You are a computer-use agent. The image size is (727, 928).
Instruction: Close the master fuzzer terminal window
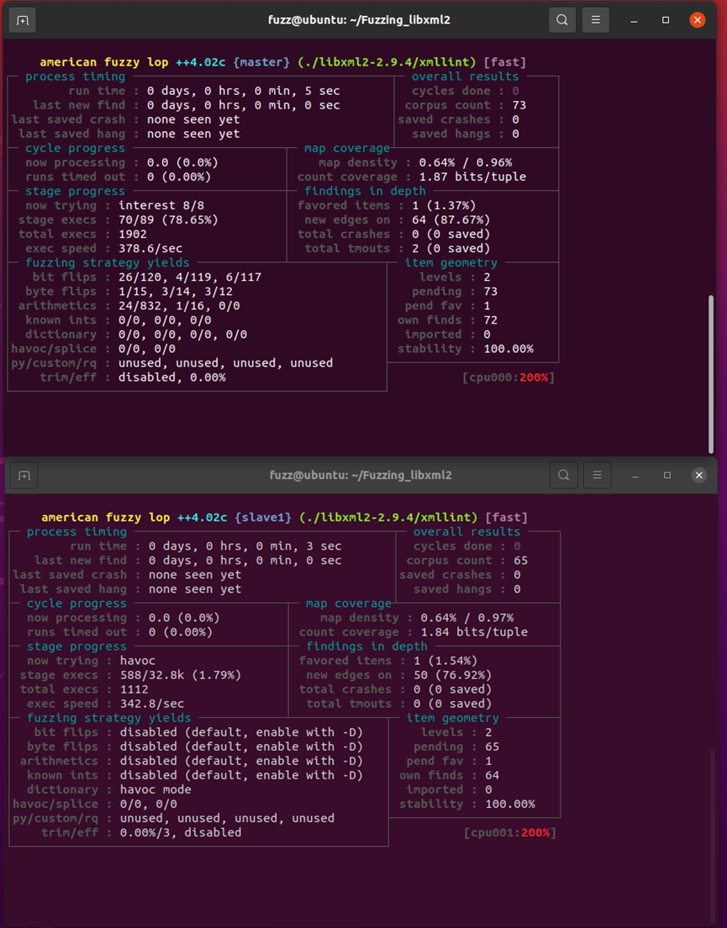(697, 20)
